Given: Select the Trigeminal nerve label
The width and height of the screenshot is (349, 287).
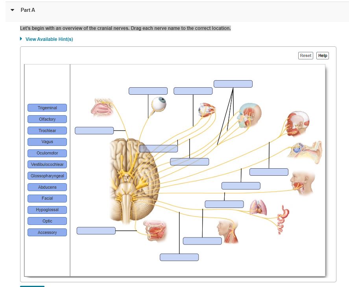Looking at the screenshot, I should (47, 108).
